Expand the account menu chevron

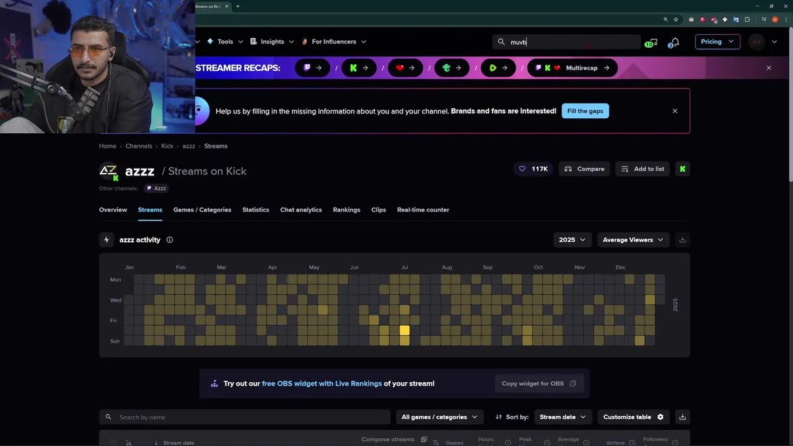click(774, 42)
